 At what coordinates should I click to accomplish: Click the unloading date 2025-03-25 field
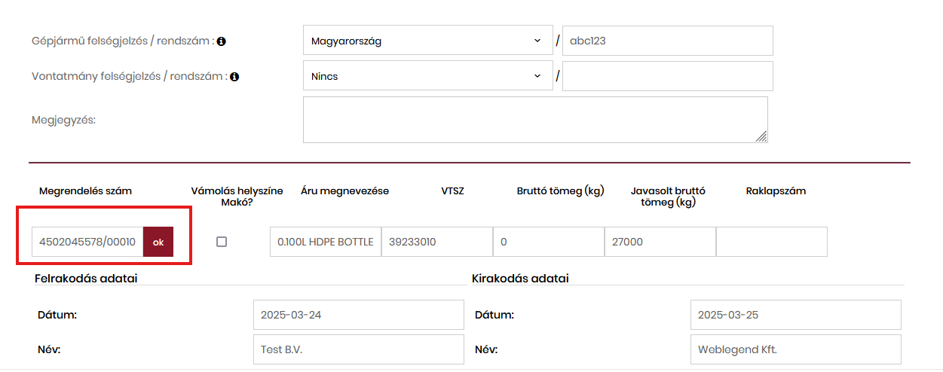pyautogui.click(x=795, y=315)
